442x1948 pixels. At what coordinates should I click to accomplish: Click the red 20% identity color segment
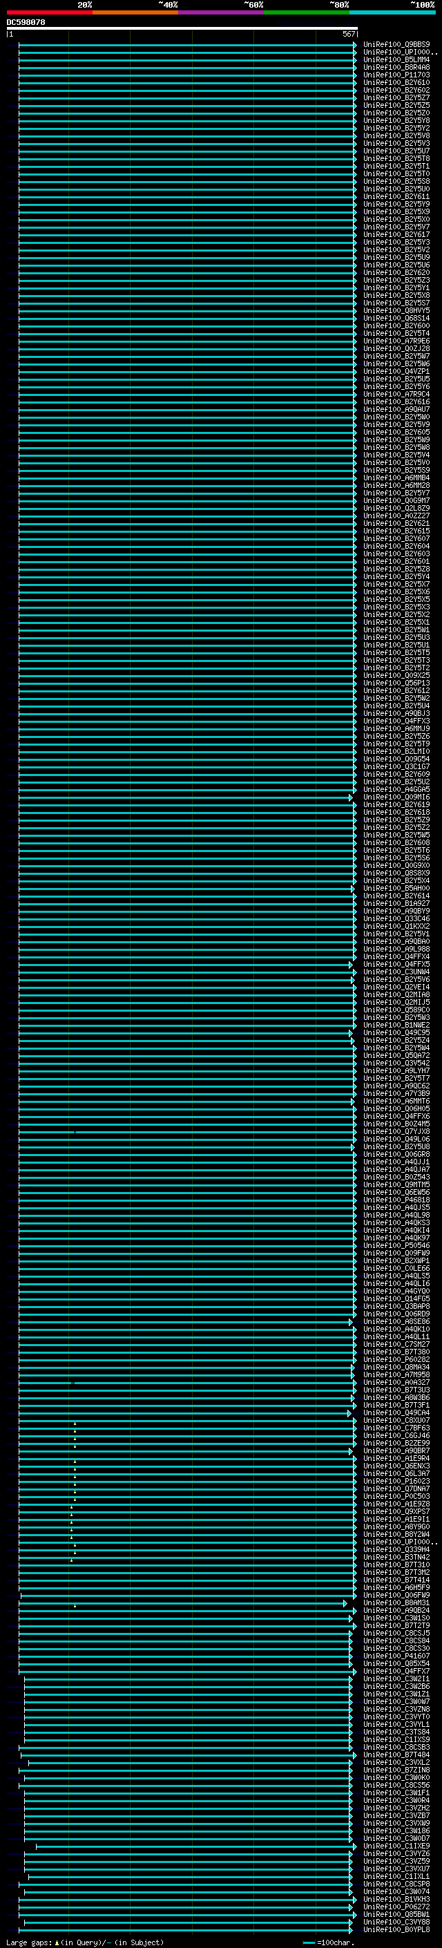(x=50, y=13)
